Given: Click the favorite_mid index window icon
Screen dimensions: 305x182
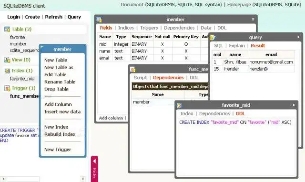Looking at the screenshot, I should (x=179, y=105).
